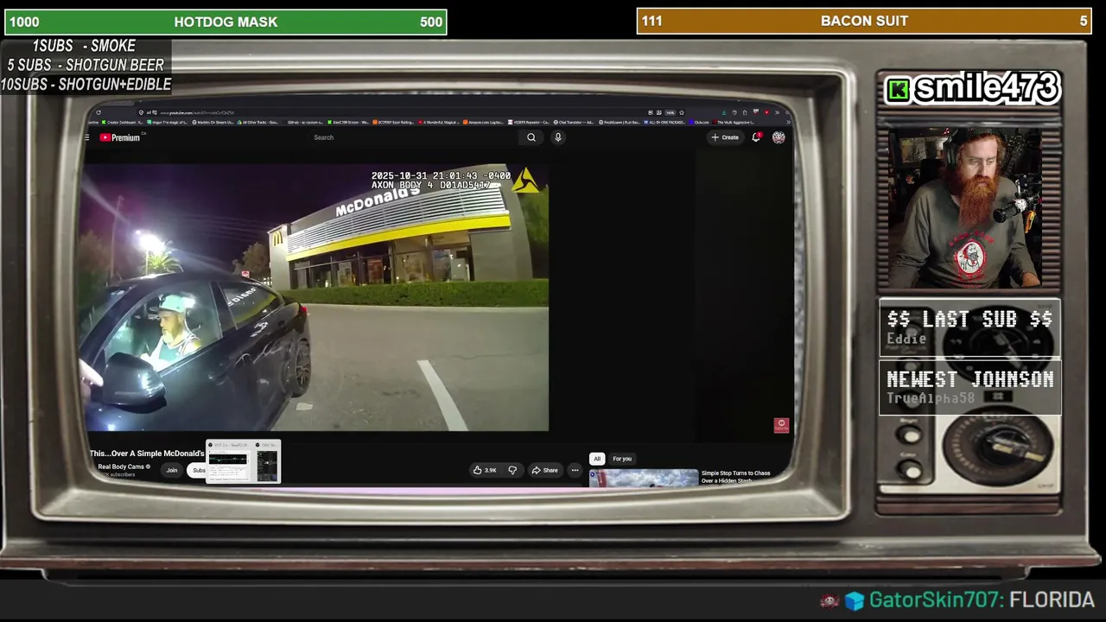Screen dimensions: 1106x622
Task: Open the YouTube account avatar menu
Action: pos(779,137)
